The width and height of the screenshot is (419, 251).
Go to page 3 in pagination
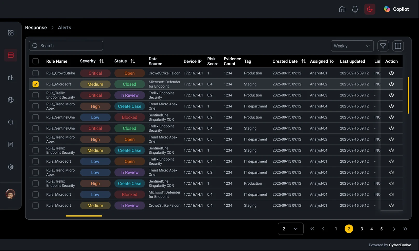click(x=361, y=229)
